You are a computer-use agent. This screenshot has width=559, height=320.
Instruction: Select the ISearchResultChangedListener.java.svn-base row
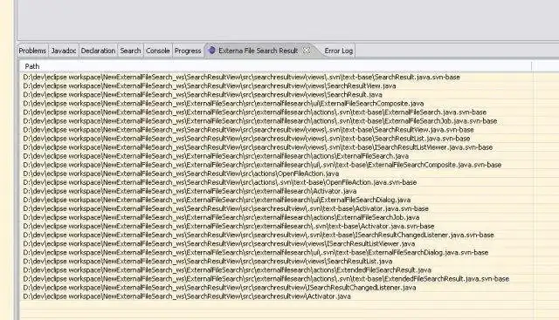pyautogui.click(x=275, y=235)
